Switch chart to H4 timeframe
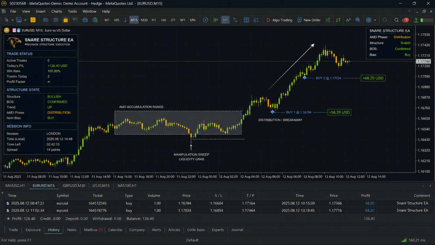 click(x=163, y=20)
